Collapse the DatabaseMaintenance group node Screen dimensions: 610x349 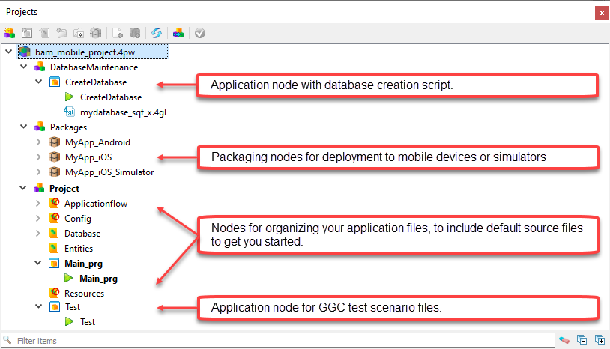pos(24,67)
